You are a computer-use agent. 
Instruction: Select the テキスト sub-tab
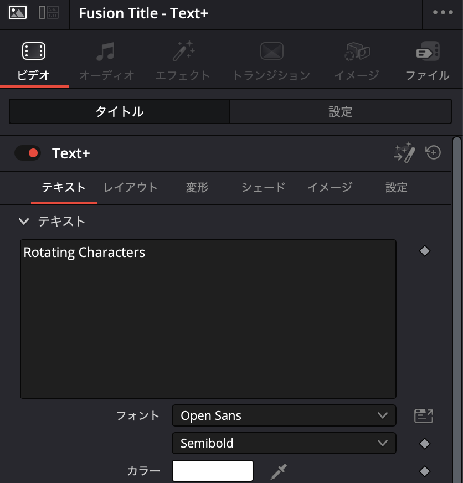point(64,187)
